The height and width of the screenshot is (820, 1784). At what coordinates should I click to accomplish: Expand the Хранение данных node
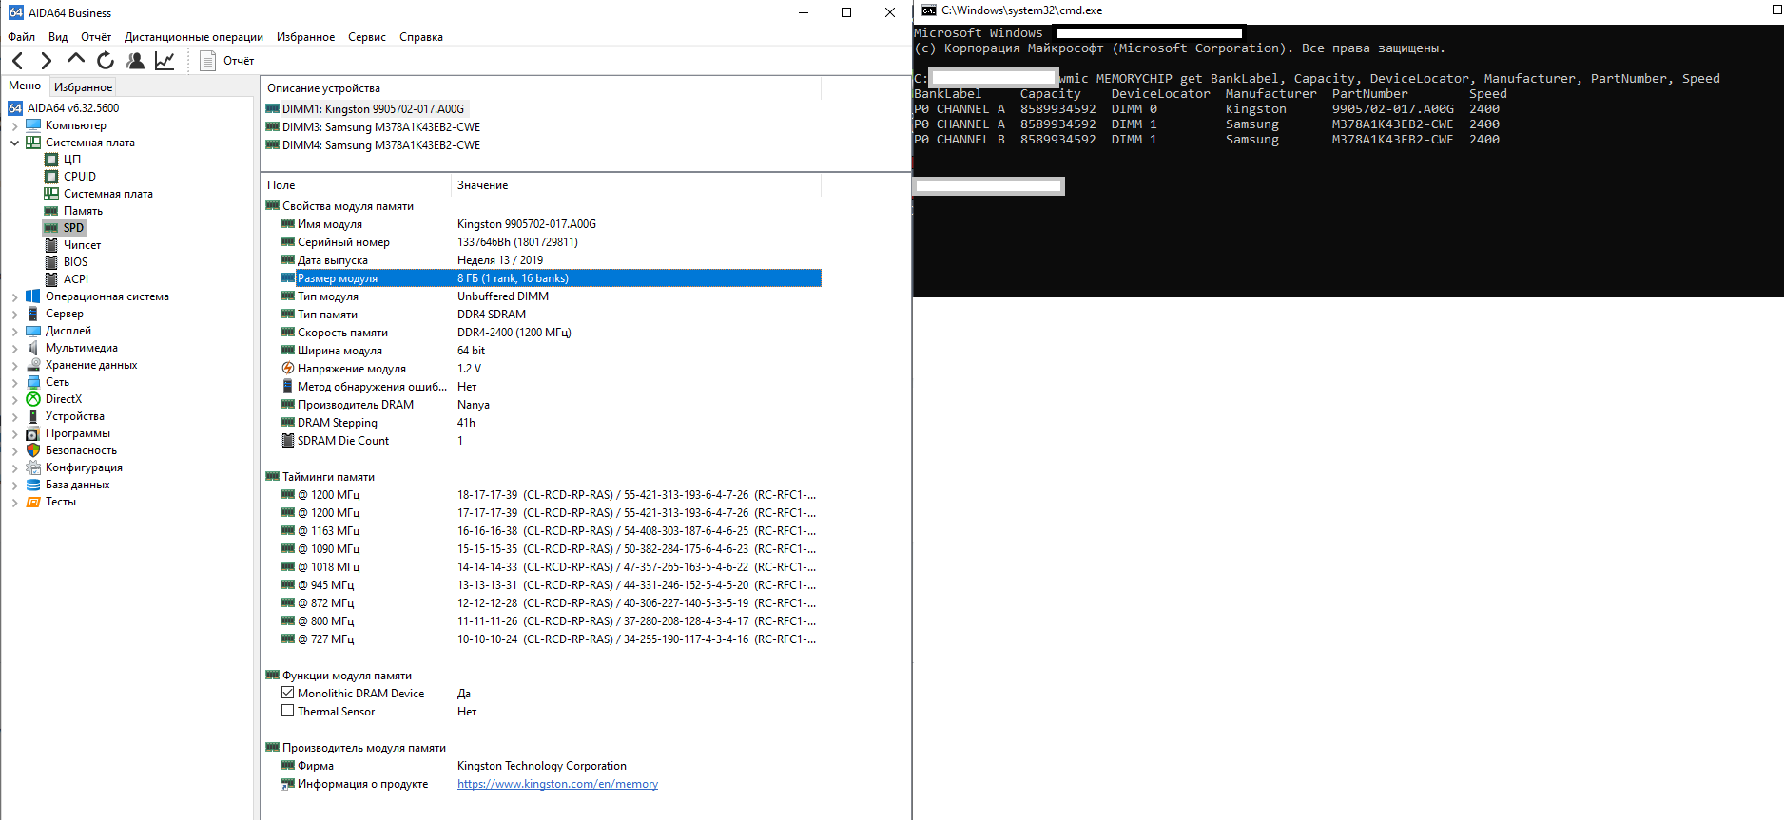(x=14, y=365)
